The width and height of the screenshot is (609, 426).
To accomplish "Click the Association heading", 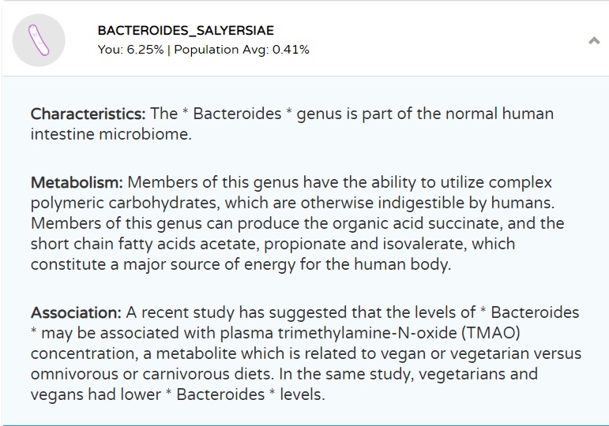I will 76,313.
